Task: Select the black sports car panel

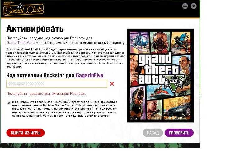Action: coord(177,108)
